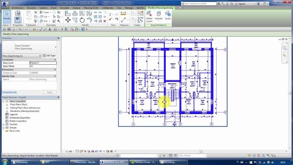Image resolution: width=293 pixels, height=165 pixels.
Task: Open the Structure ribbon tab
Action: coord(32,8)
